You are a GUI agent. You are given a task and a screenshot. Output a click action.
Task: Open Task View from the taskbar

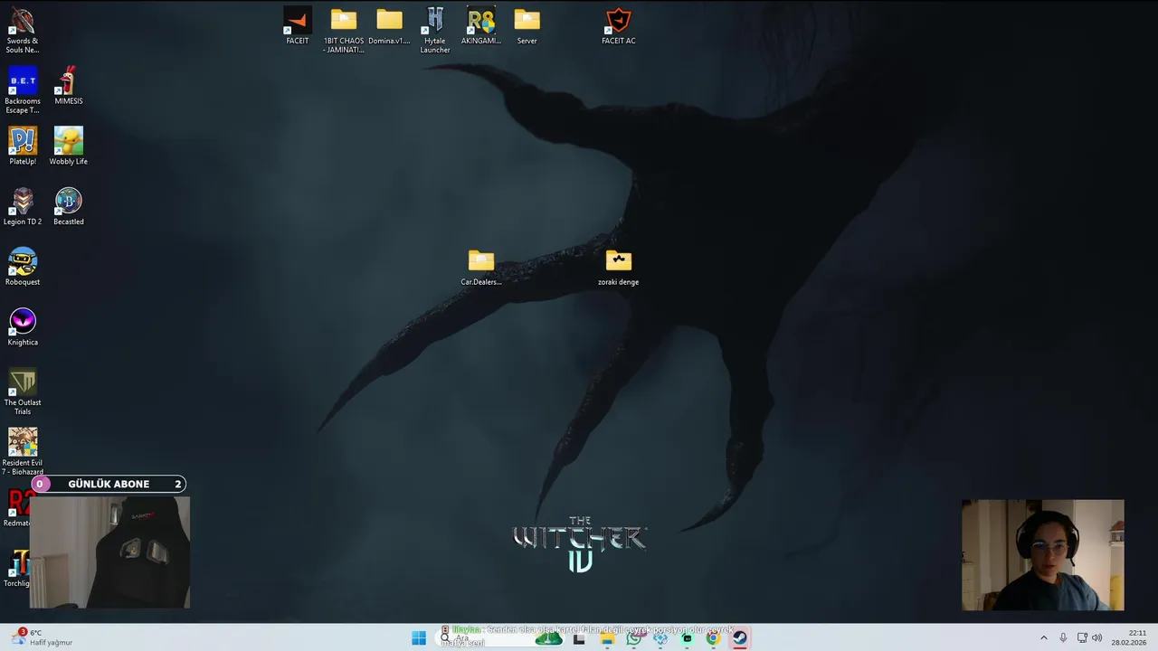click(x=579, y=638)
